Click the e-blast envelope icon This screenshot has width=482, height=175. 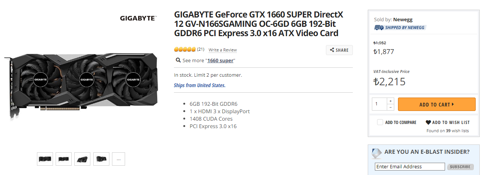pos(377,153)
